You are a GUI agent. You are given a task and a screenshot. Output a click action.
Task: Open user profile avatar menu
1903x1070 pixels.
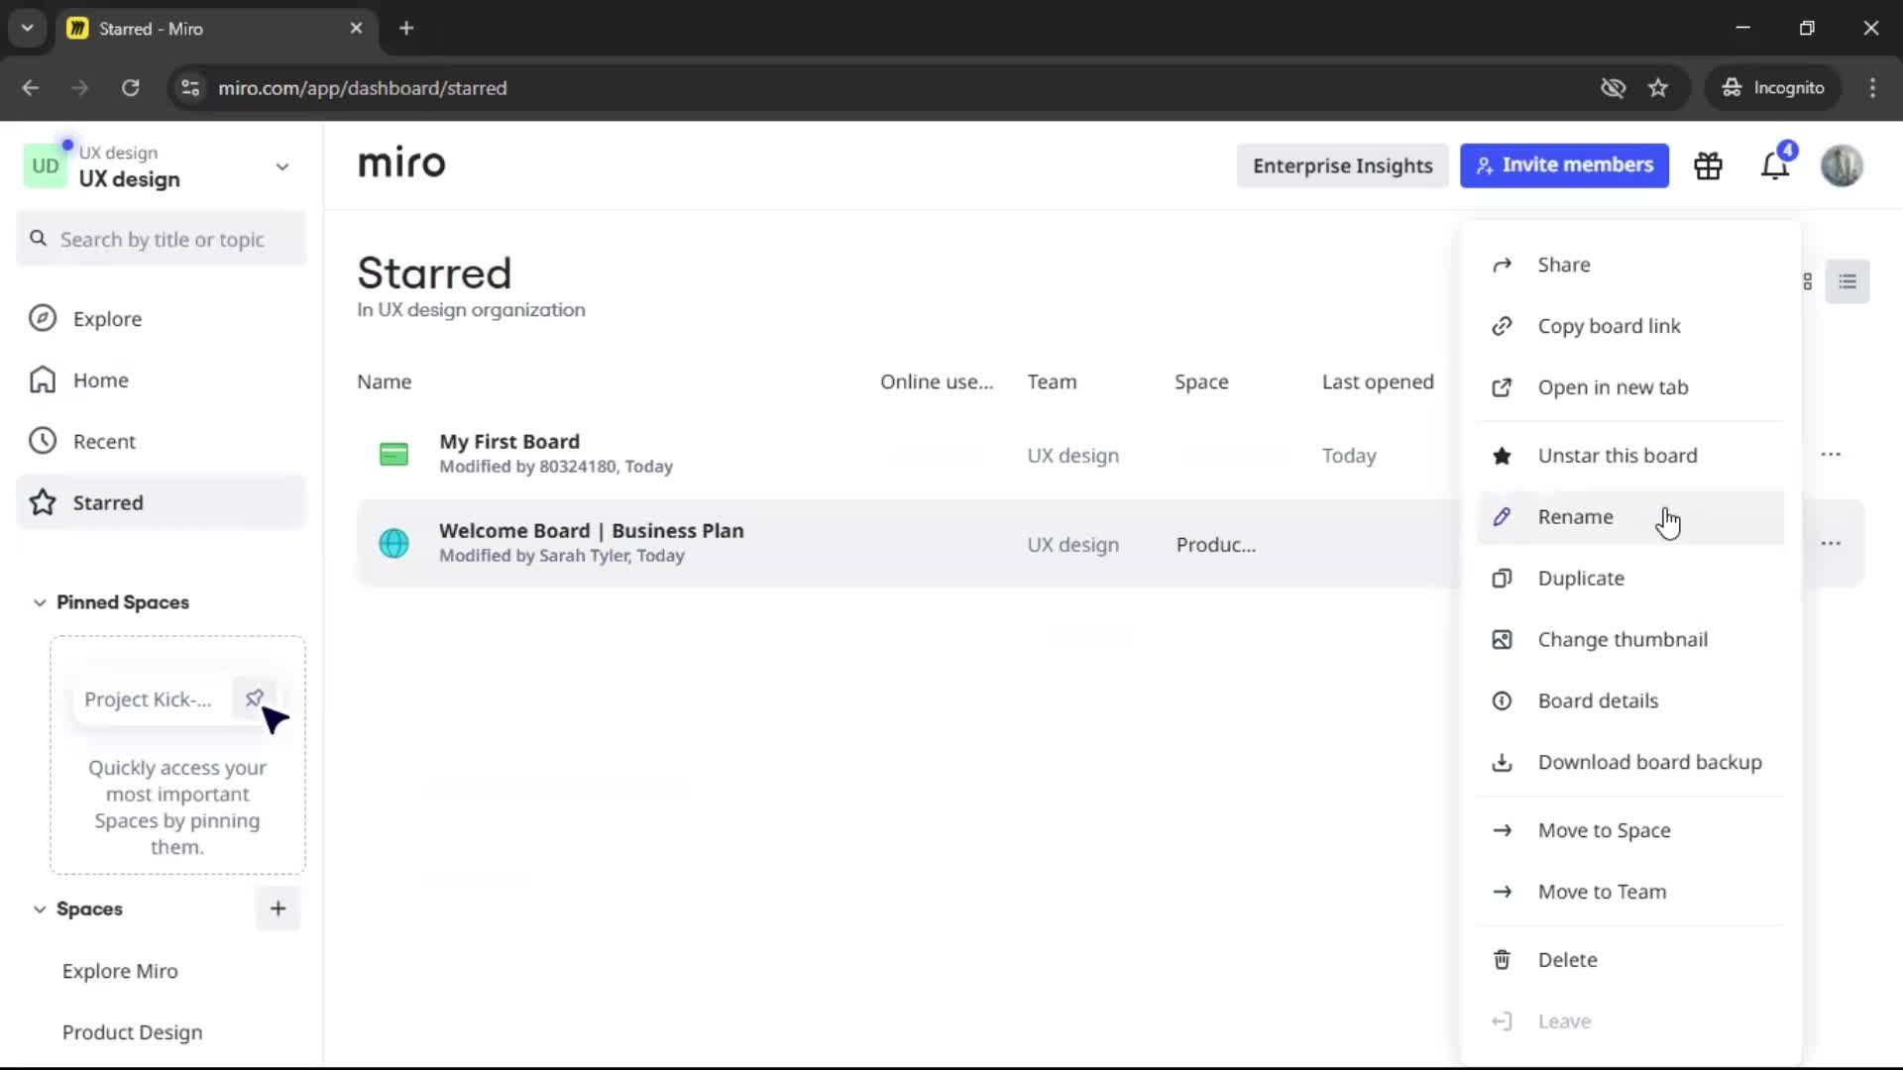pos(1842,165)
